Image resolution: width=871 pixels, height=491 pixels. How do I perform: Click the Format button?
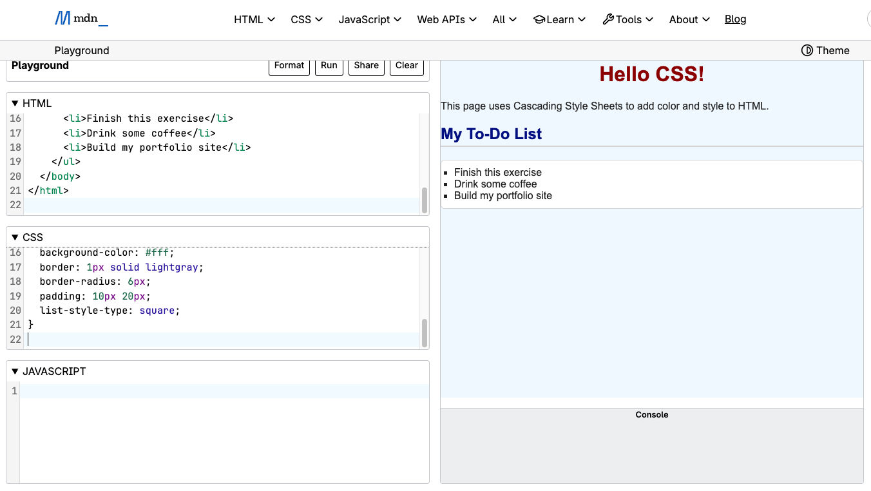289,66
